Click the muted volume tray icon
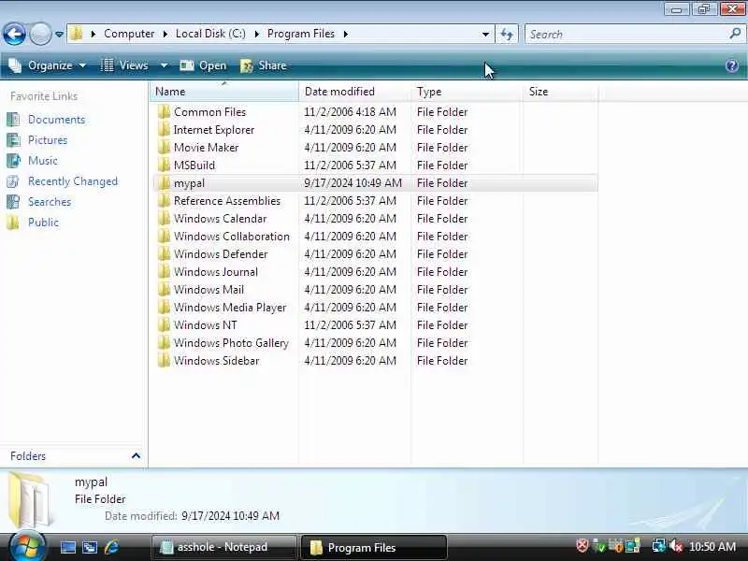This screenshot has height=561, width=748. 675,546
